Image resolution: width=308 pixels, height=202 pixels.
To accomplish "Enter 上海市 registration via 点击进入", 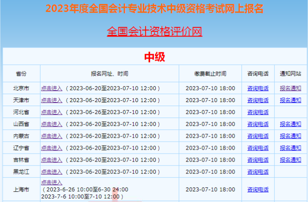I will tap(51, 183).
